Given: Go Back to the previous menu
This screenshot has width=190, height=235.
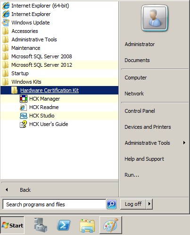Looking at the screenshot, I should (25, 190).
